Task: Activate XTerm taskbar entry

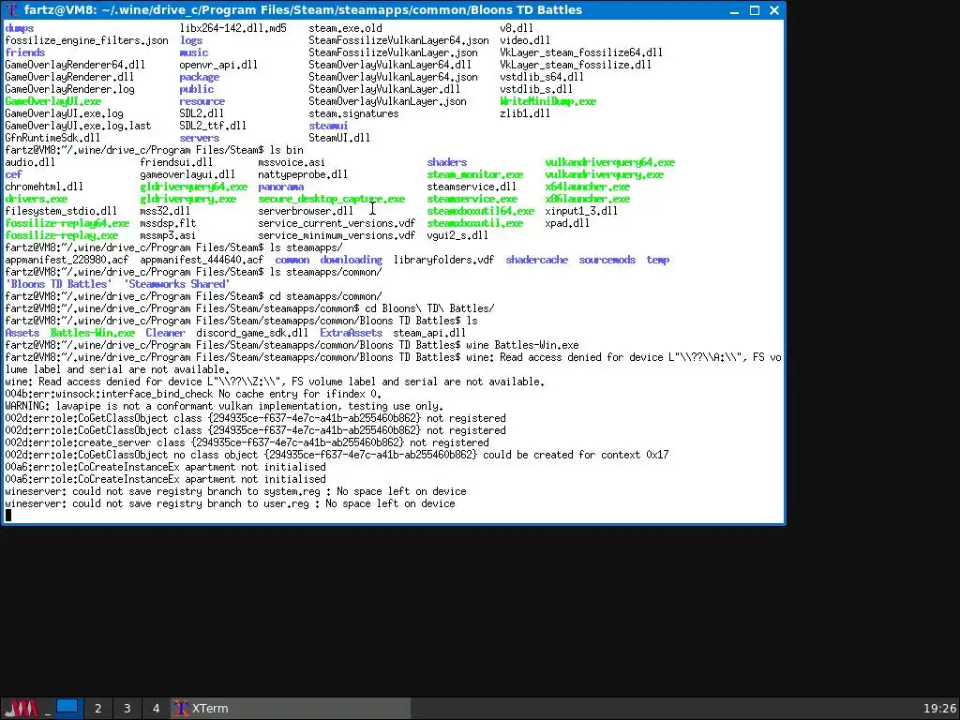Action: click(x=291, y=709)
